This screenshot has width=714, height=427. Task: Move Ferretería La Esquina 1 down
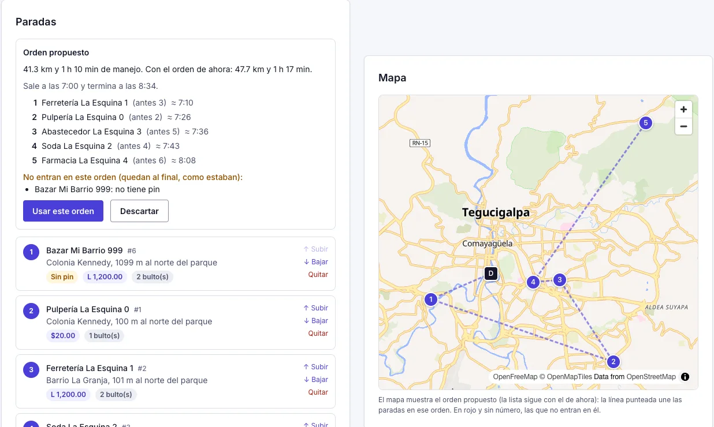315,380
